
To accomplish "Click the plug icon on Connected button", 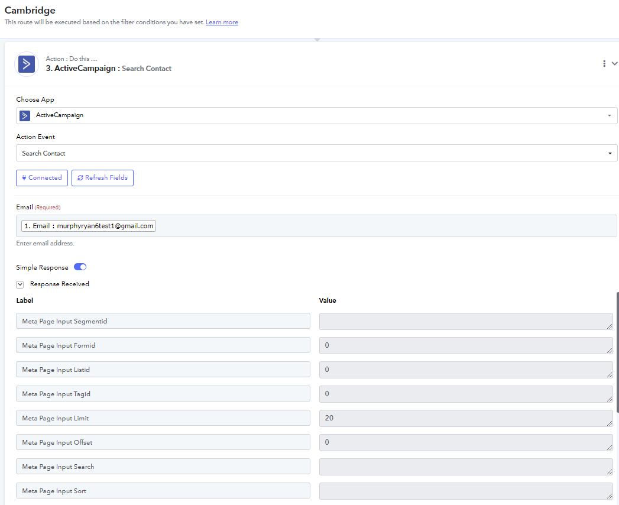I will (x=24, y=177).
